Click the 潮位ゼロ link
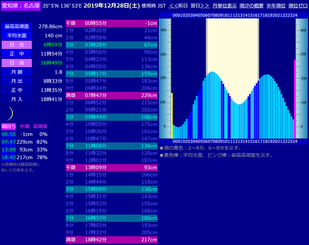The image size is (309, 245). tap(297, 6)
